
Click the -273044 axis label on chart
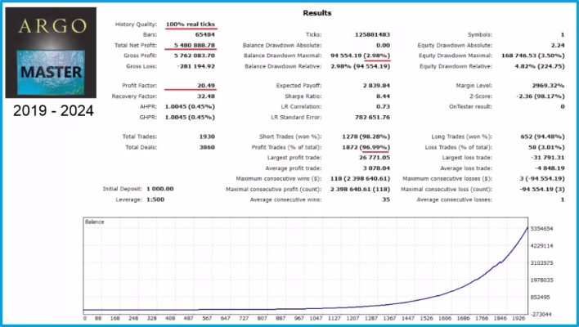pyautogui.click(x=541, y=315)
